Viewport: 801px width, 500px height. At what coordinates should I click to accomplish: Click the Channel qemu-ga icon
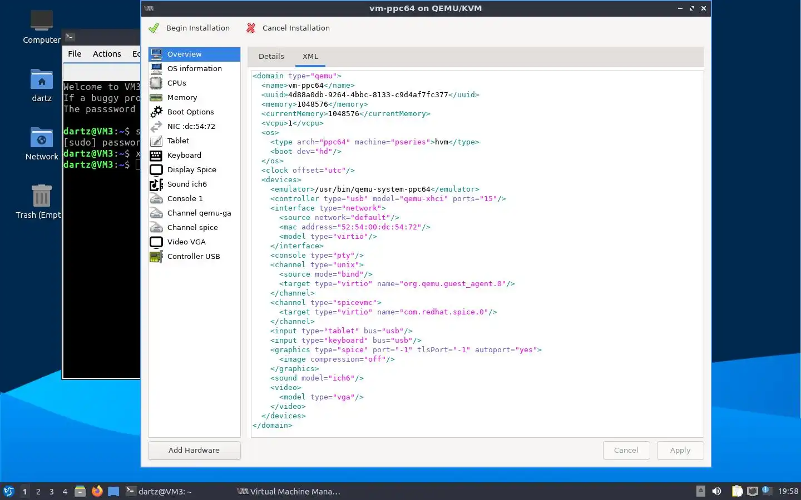[x=156, y=213]
